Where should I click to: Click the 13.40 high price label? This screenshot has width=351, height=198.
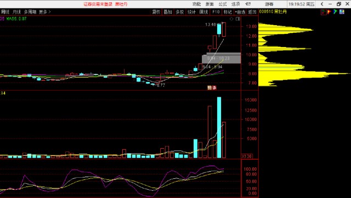211,25
